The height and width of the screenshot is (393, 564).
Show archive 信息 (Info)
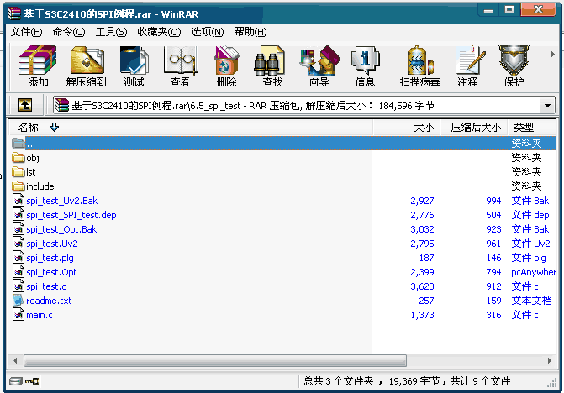[x=365, y=66]
